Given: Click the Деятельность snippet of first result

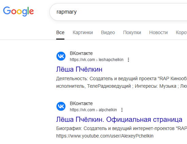Looking at the screenshot, I should tap(122, 82).
